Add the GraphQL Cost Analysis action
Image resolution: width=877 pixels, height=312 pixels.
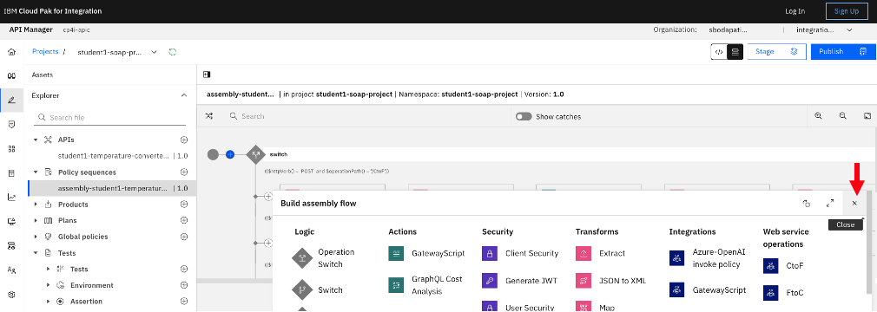[x=426, y=284]
